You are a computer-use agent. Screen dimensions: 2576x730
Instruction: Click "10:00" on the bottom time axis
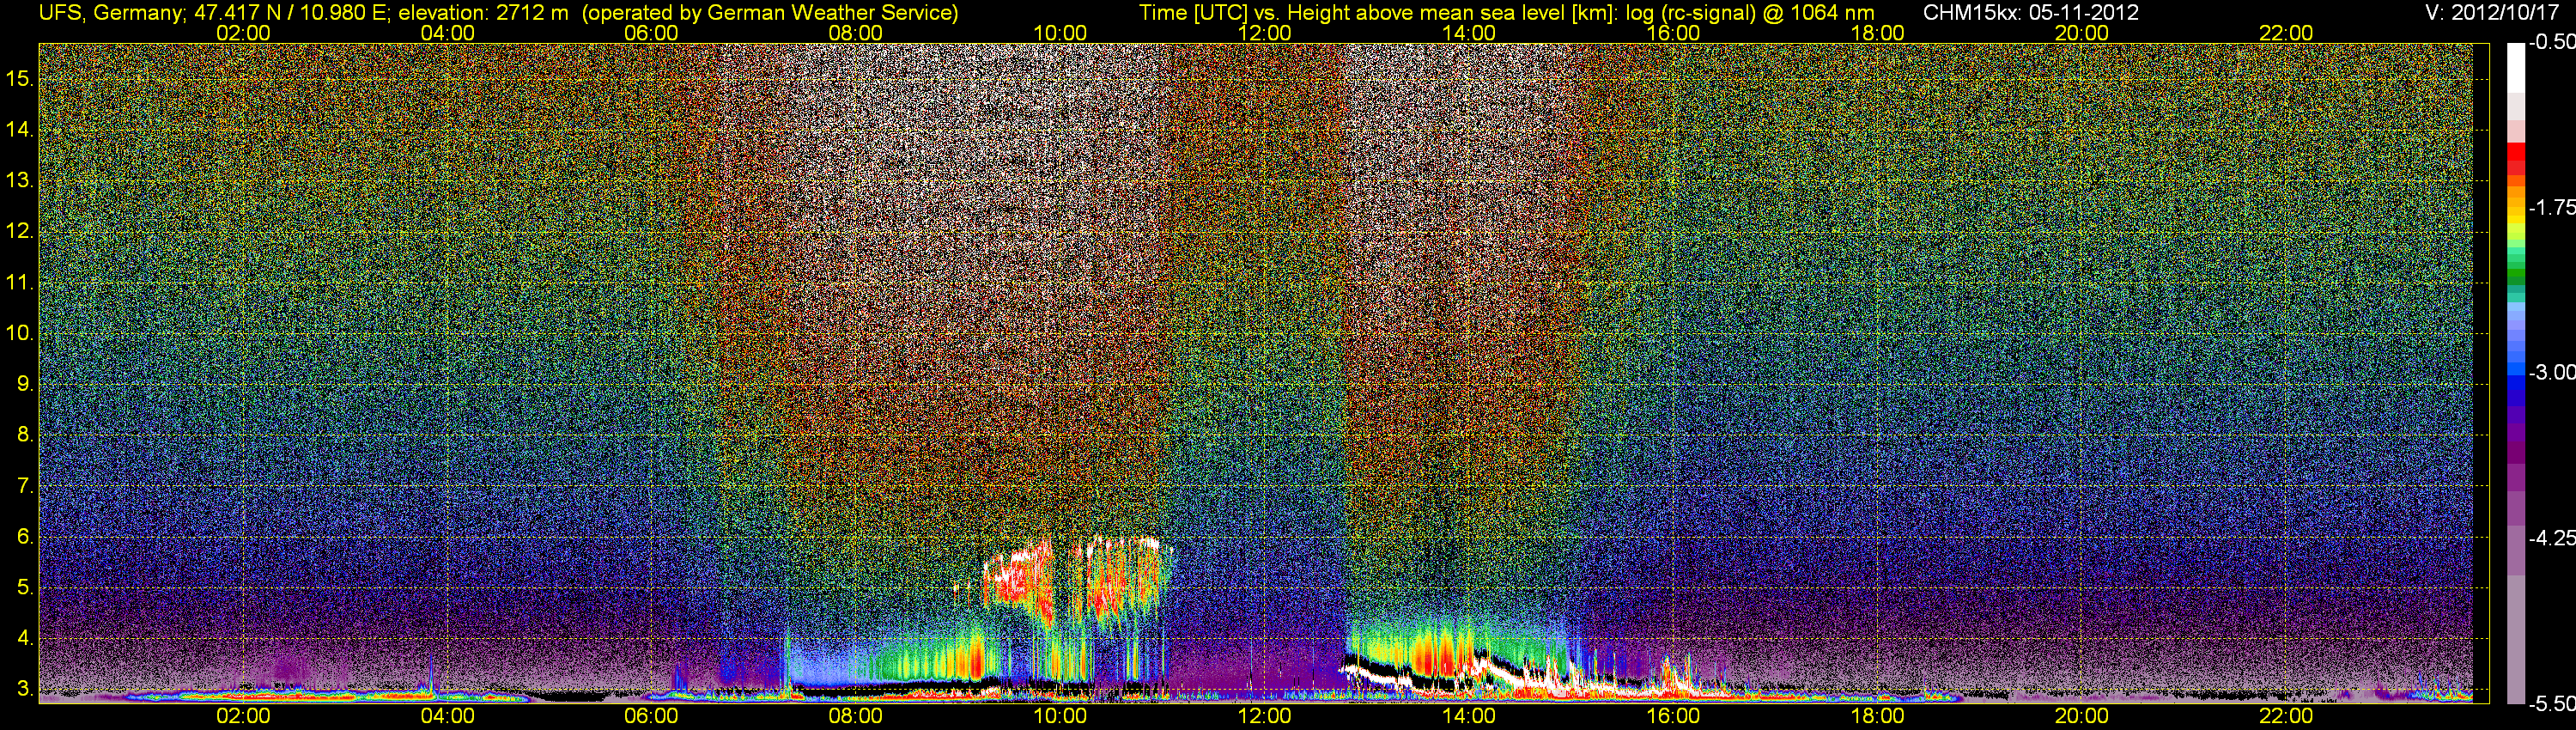pos(1060,716)
